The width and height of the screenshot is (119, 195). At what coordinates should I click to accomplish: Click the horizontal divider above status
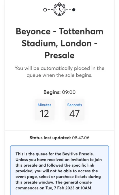pos(59,130)
